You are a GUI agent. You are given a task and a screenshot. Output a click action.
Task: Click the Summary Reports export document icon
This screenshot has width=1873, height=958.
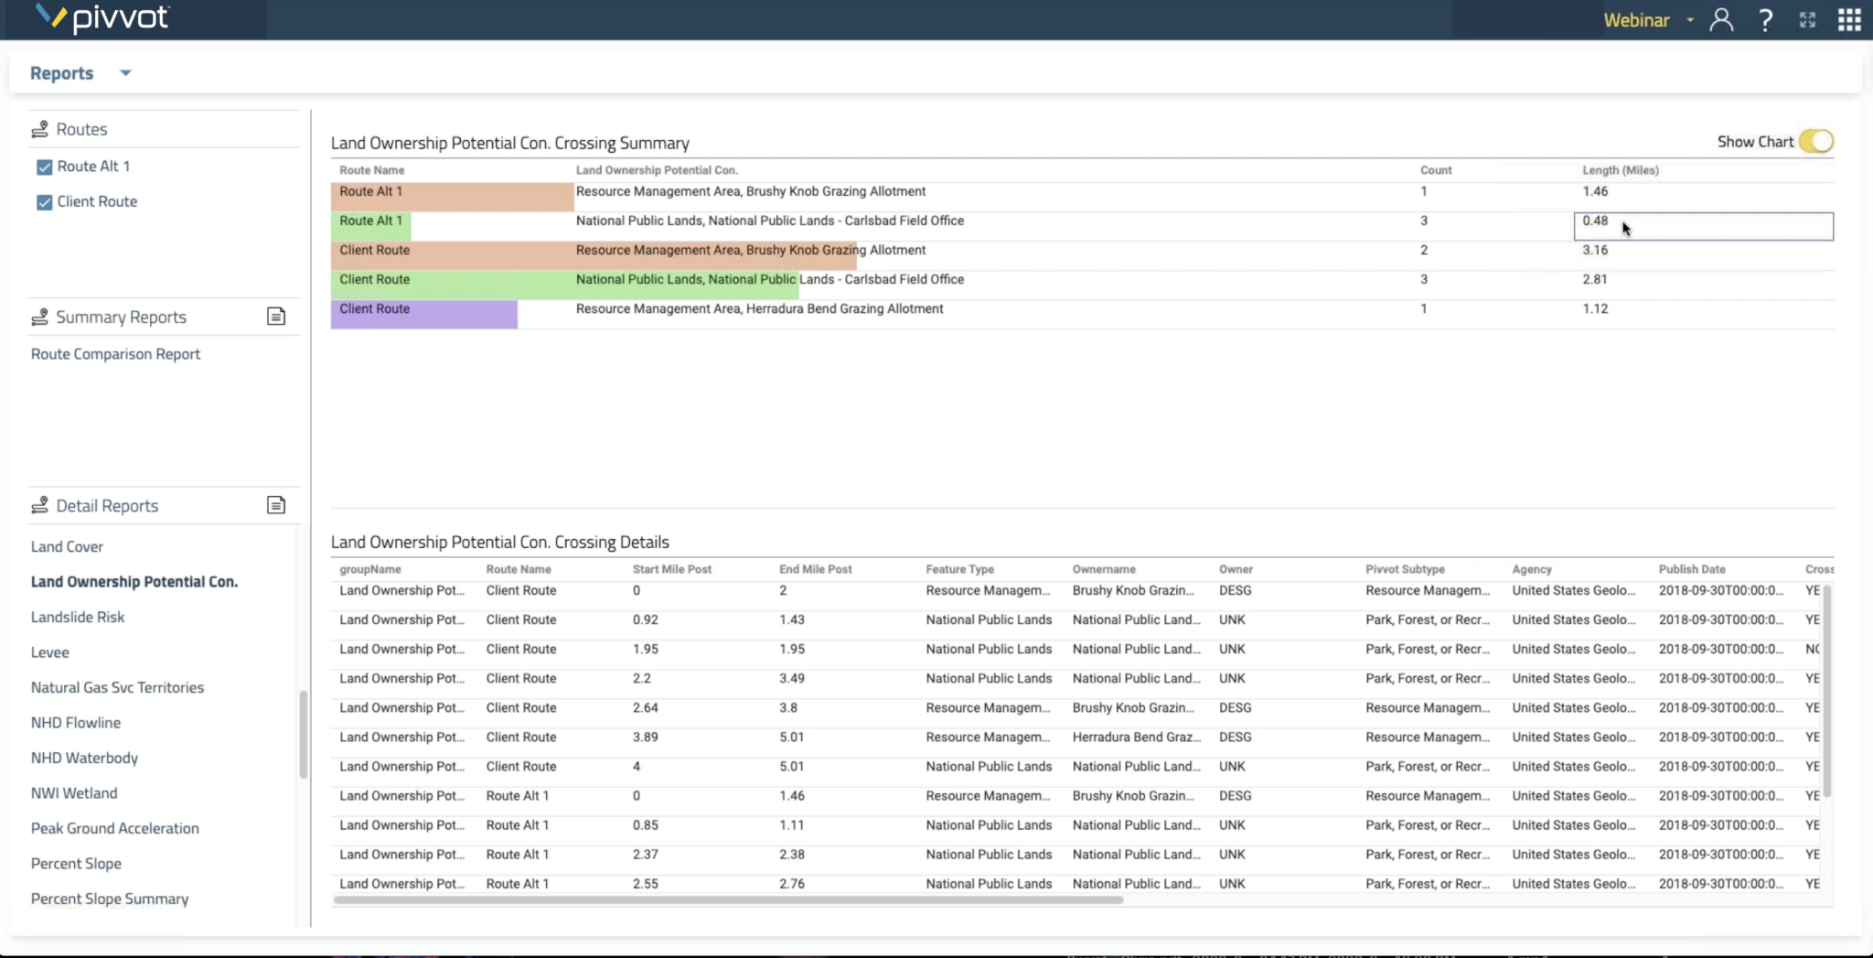tap(276, 317)
